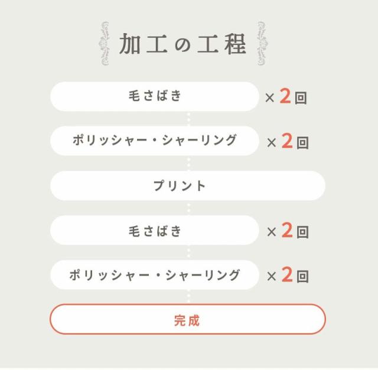Click the decorative ornament left of the title
The width and height of the screenshot is (378, 370).
coord(106,43)
